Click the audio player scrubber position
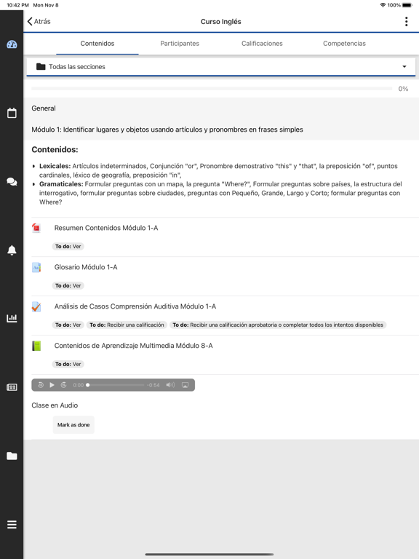 tap(87, 385)
